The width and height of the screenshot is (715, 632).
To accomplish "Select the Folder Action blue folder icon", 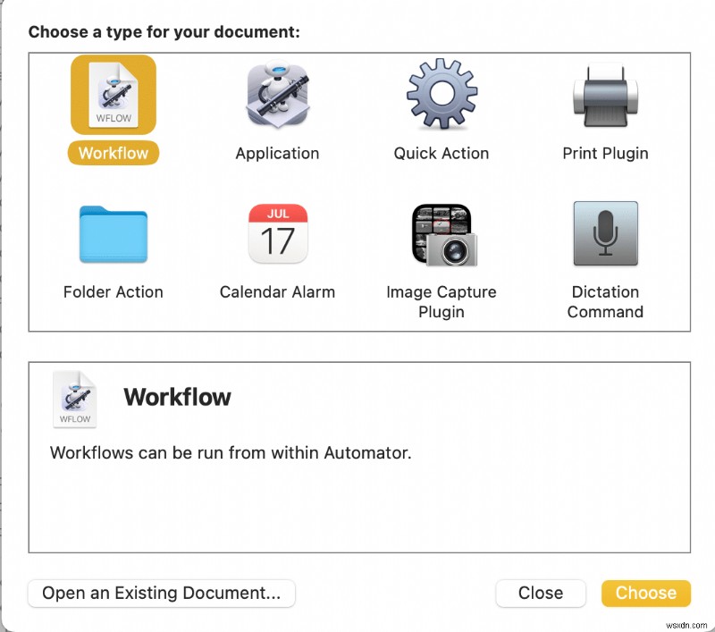I will click(113, 234).
